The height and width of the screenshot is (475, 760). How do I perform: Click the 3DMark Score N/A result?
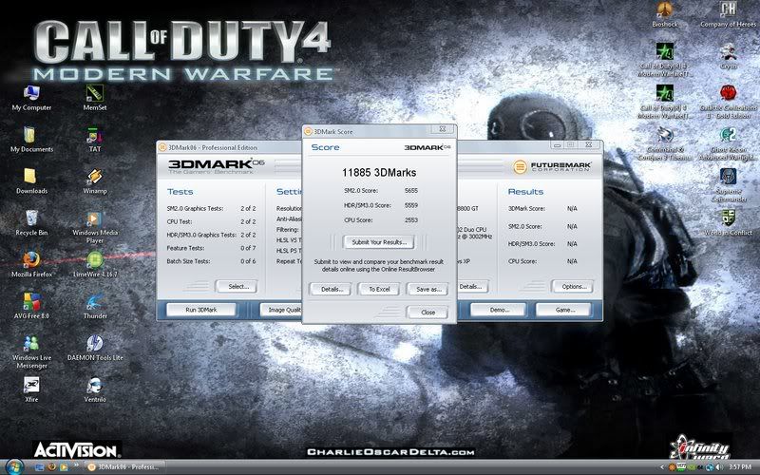click(x=572, y=208)
